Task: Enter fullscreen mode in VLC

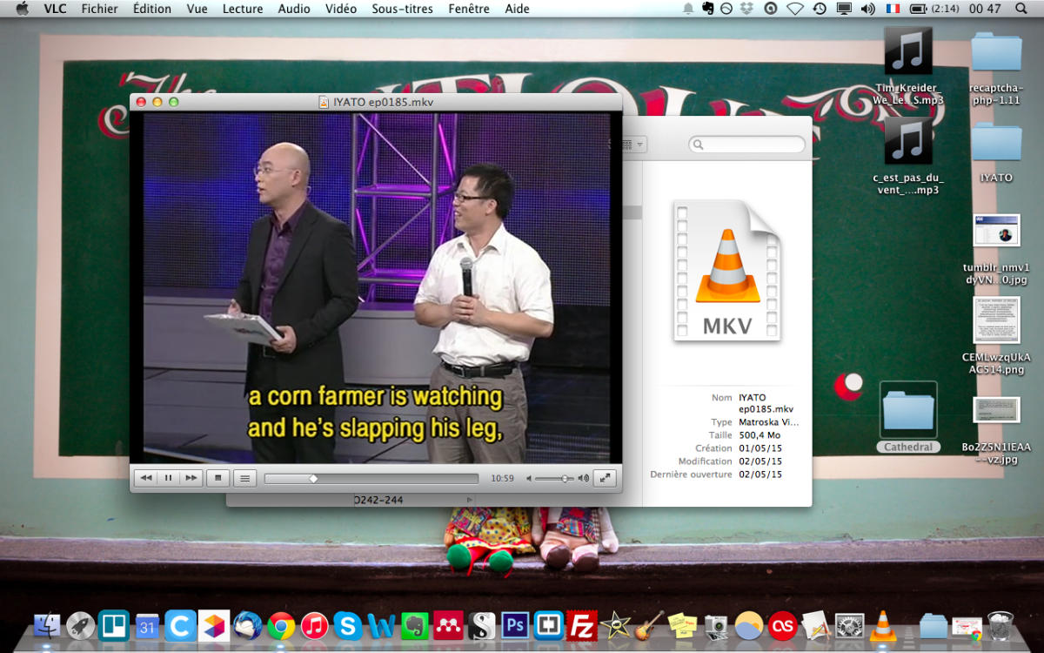Action: [x=605, y=478]
